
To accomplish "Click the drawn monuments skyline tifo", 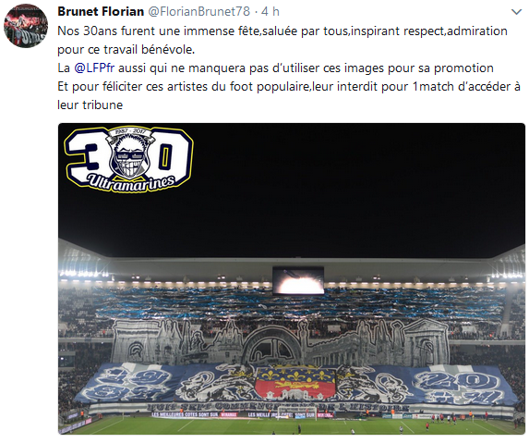I will (x=280, y=342).
